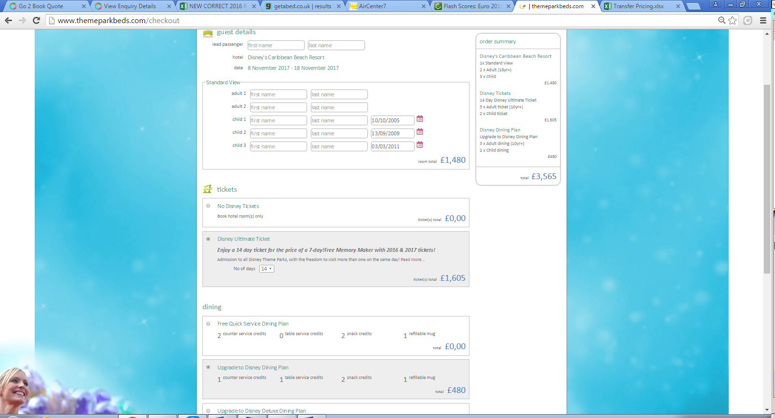Click child 2 last name field

pyautogui.click(x=339, y=133)
